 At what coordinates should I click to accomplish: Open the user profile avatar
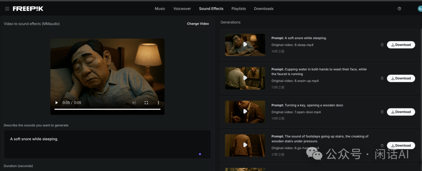[x=420, y=9]
